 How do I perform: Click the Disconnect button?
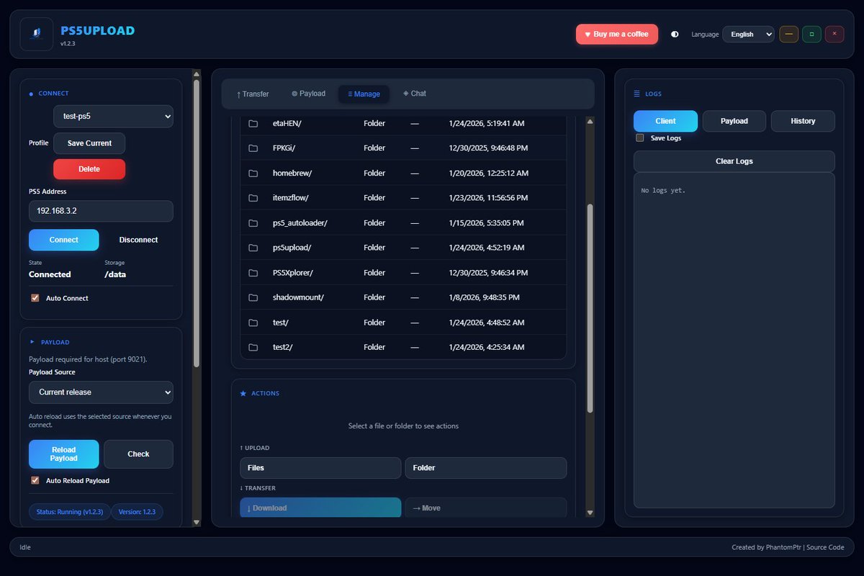pos(138,240)
